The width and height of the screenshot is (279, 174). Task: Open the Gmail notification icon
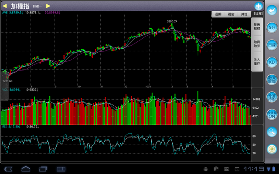[x=227, y=169]
